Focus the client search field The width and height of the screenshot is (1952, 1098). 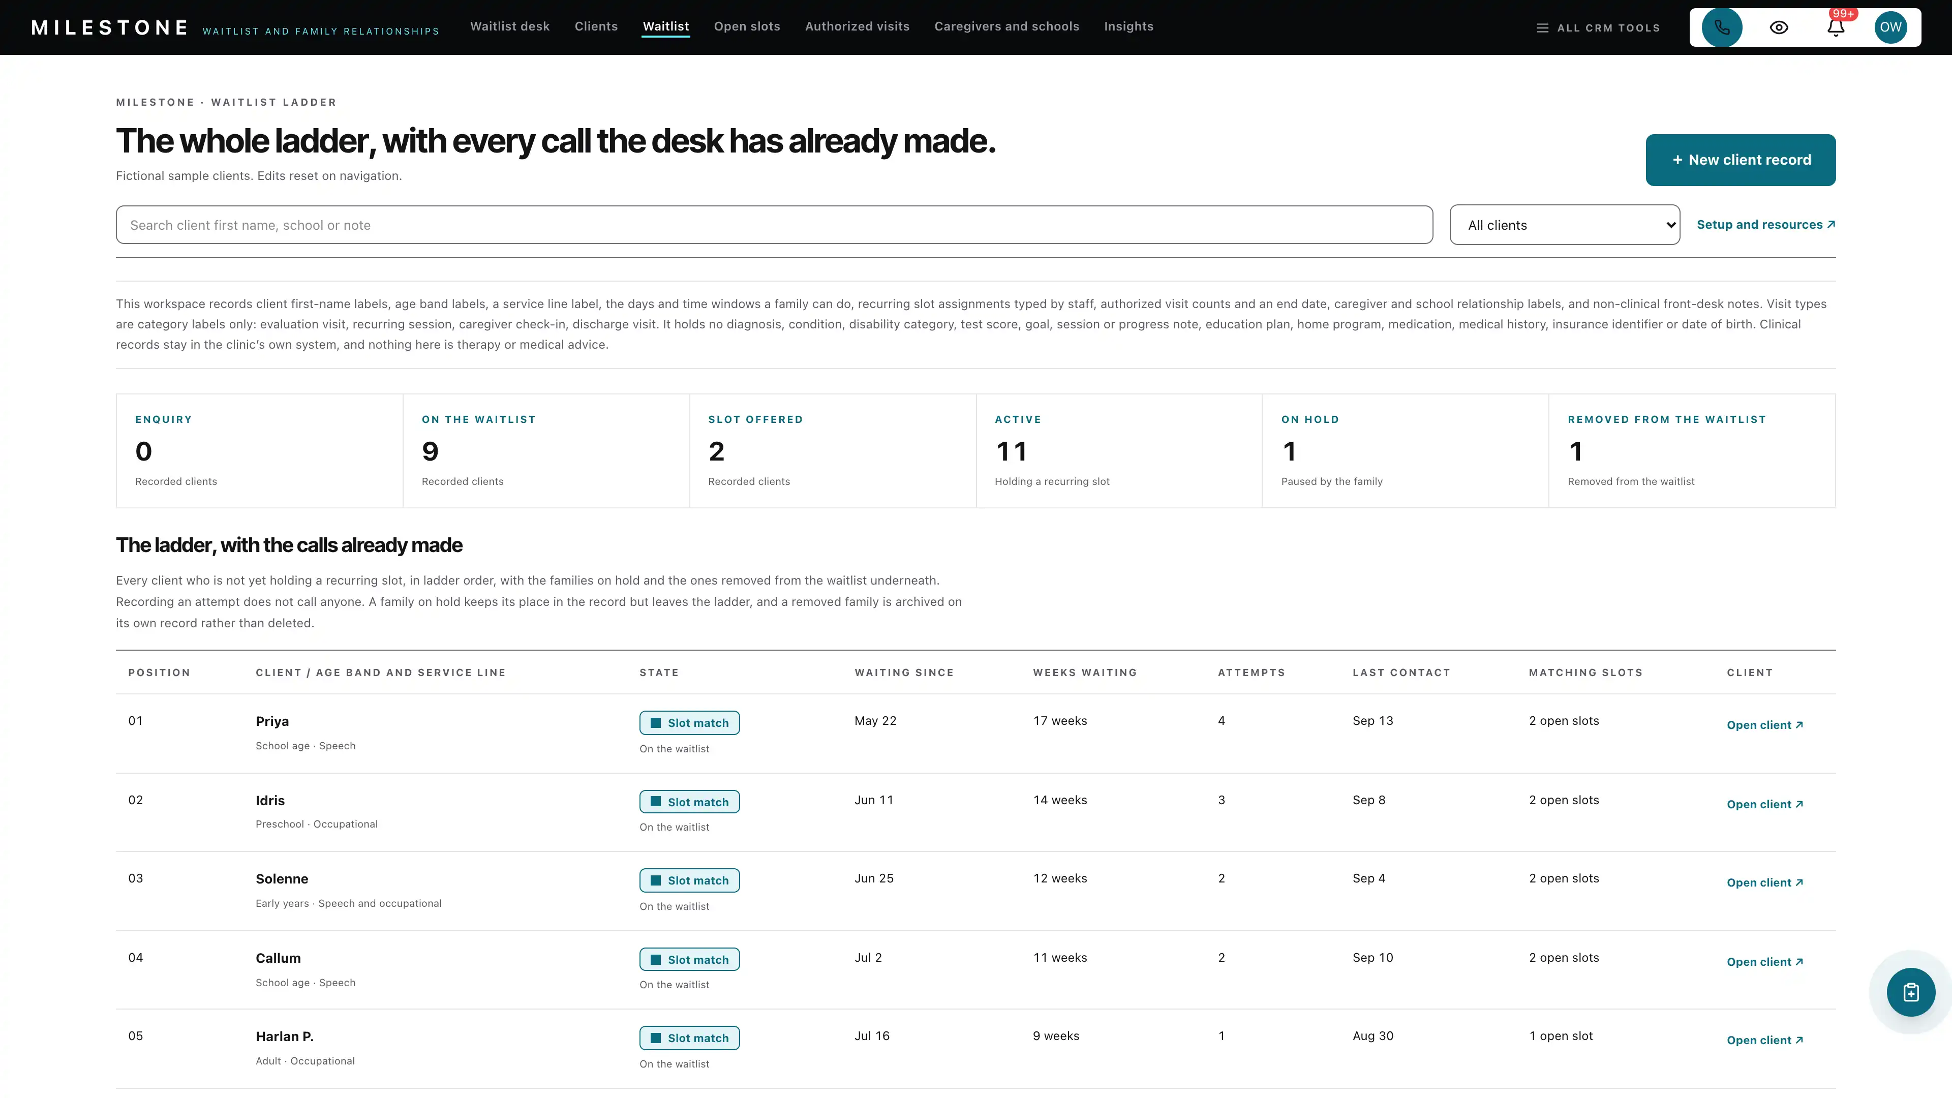click(774, 225)
